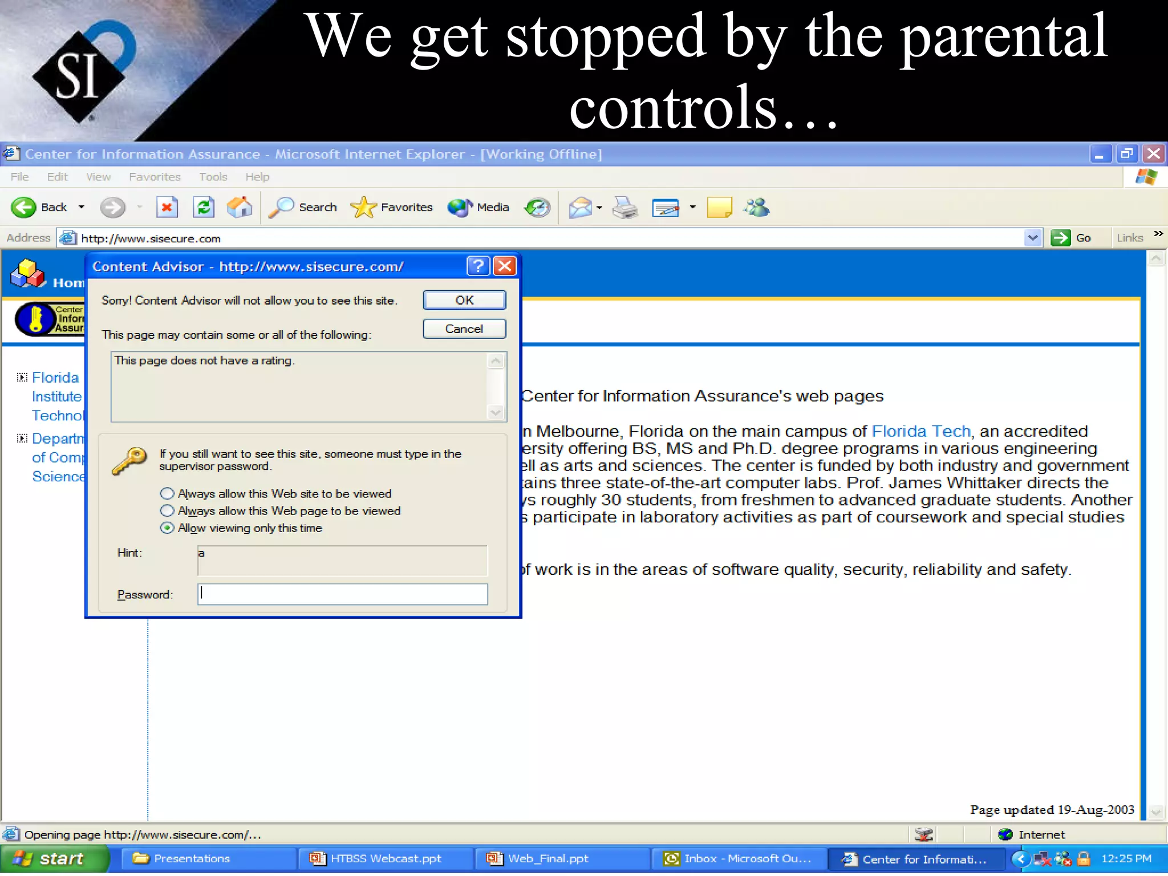Click the Edit page icon
This screenshot has height=876, width=1168.
[666, 208]
